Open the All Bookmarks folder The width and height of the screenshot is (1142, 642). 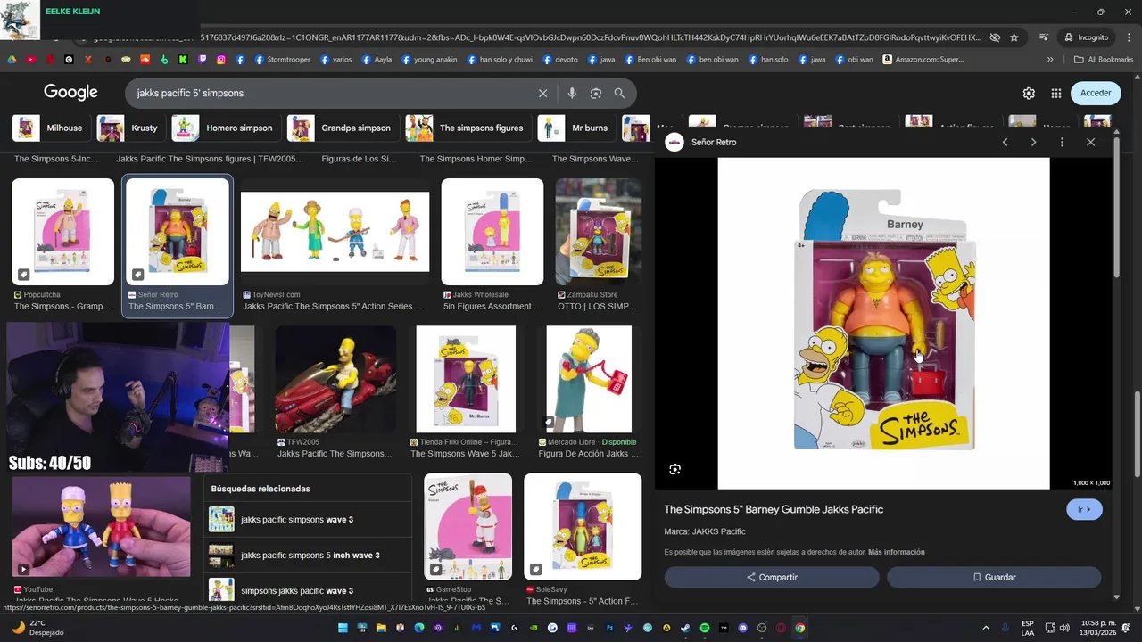pos(1104,60)
